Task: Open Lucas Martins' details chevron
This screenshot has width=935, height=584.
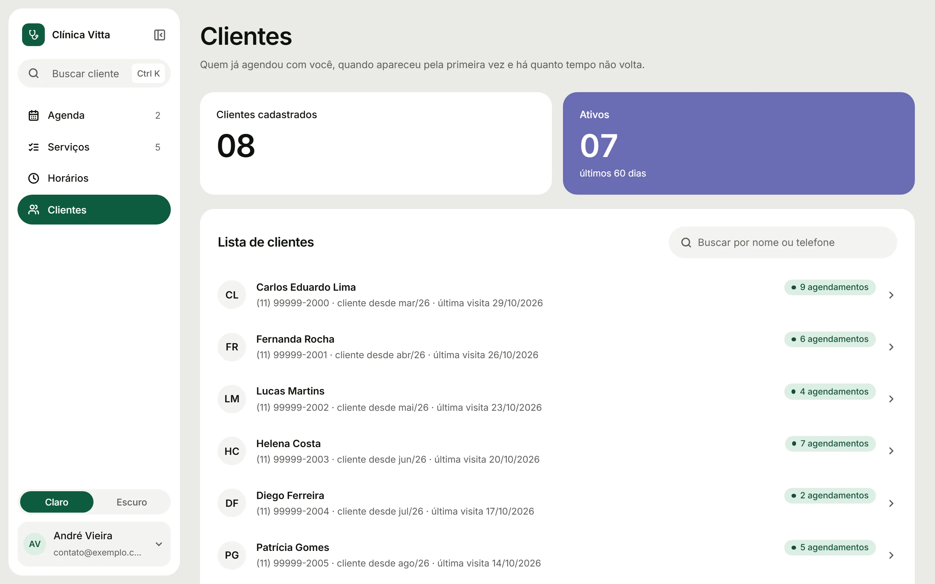Action: coord(891,399)
